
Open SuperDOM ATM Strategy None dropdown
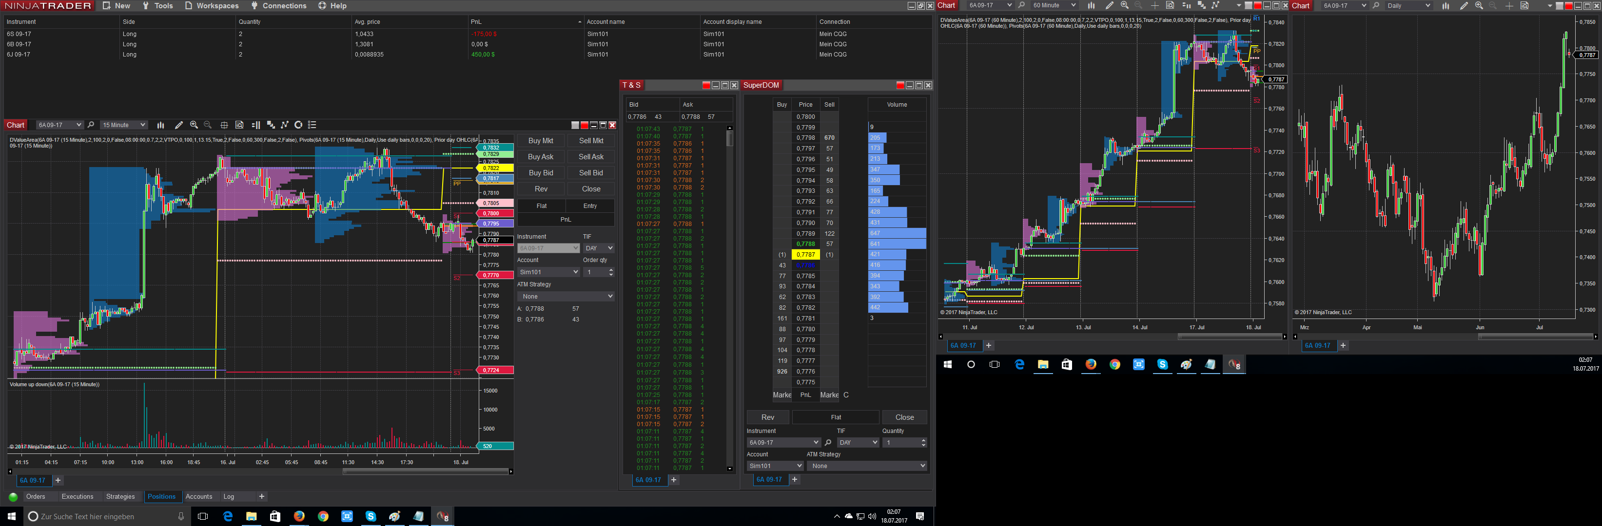coord(867,466)
